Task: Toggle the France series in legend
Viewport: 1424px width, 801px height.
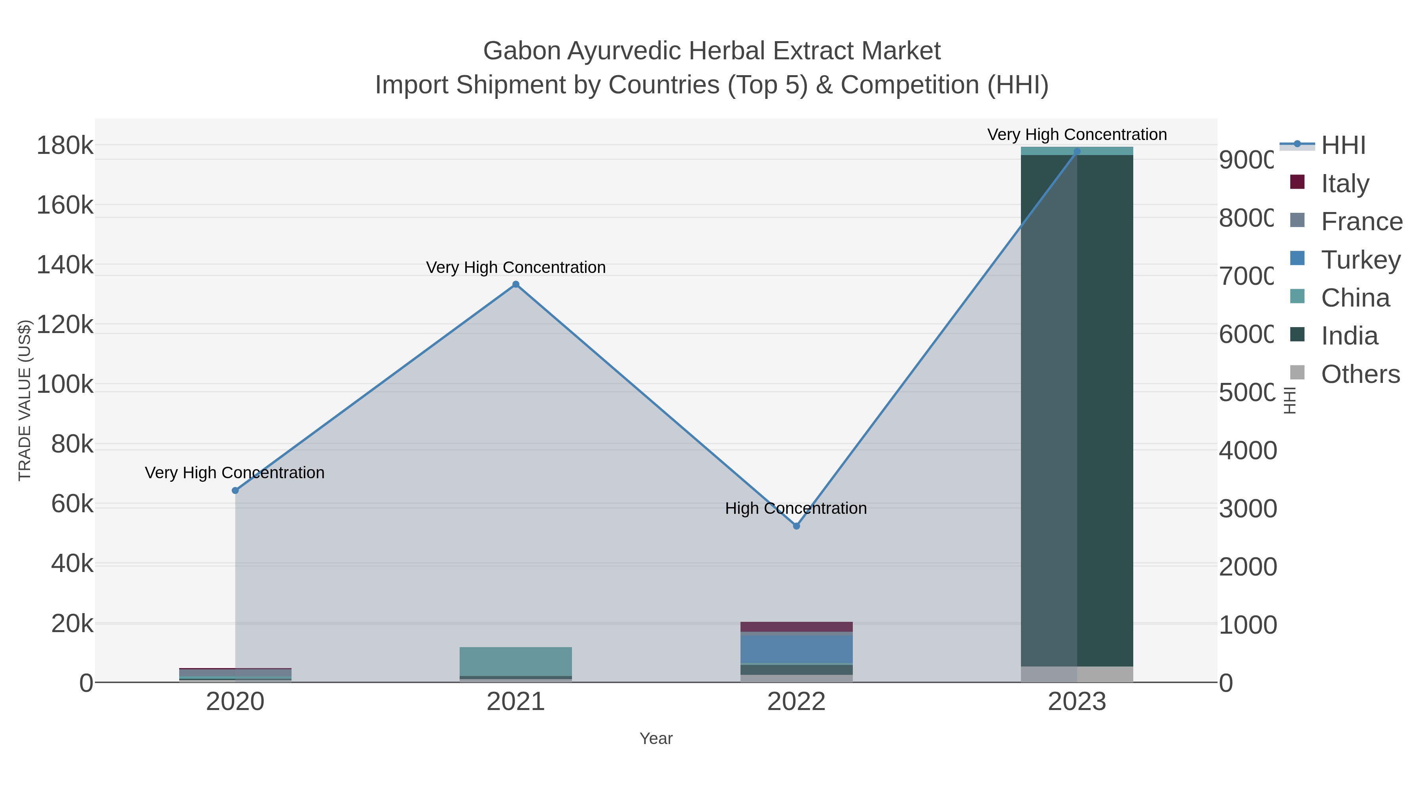Action: (x=1346, y=222)
